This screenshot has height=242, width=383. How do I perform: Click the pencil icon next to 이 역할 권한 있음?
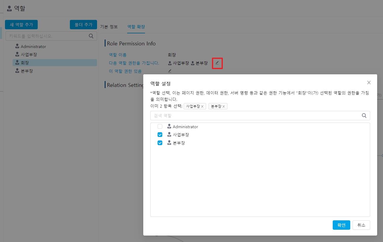pos(170,71)
